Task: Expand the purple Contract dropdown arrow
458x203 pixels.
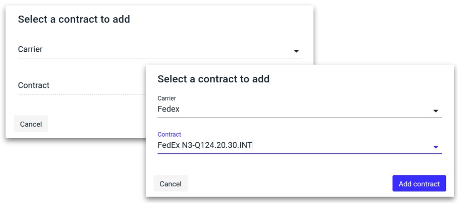Action: tap(435, 147)
